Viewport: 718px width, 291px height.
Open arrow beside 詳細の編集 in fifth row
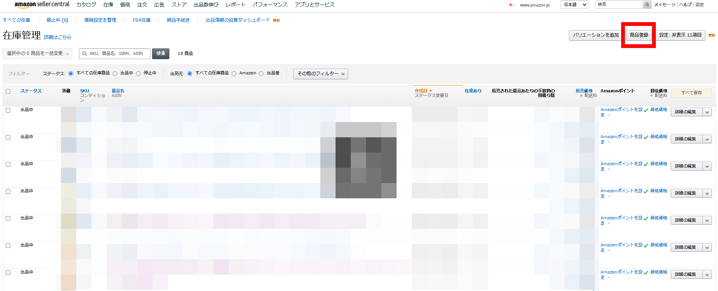coord(707,220)
